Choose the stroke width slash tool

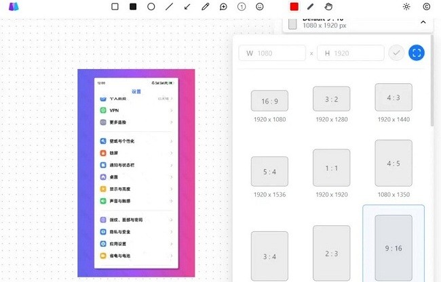(310, 7)
